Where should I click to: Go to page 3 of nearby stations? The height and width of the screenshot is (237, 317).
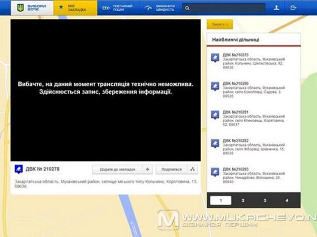click(265, 200)
